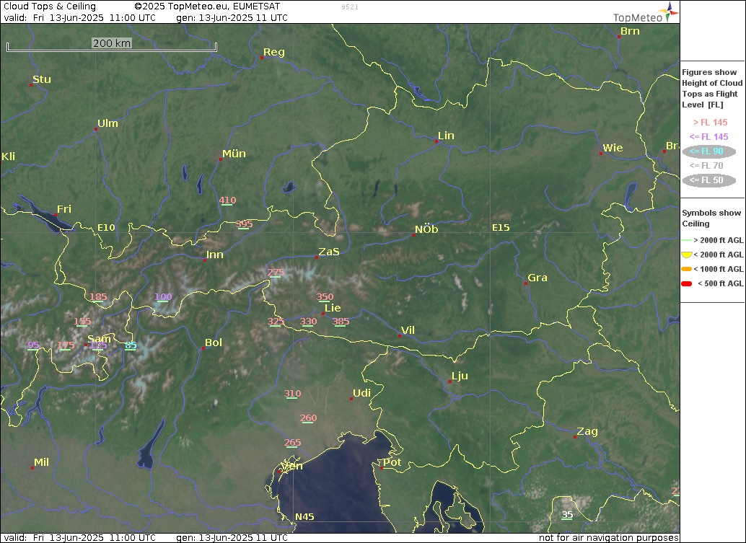Click the yellow '< 2000 ft AGL' ceiling symbol
This screenshot has height=543, width=746.
(x=687, y=255)
